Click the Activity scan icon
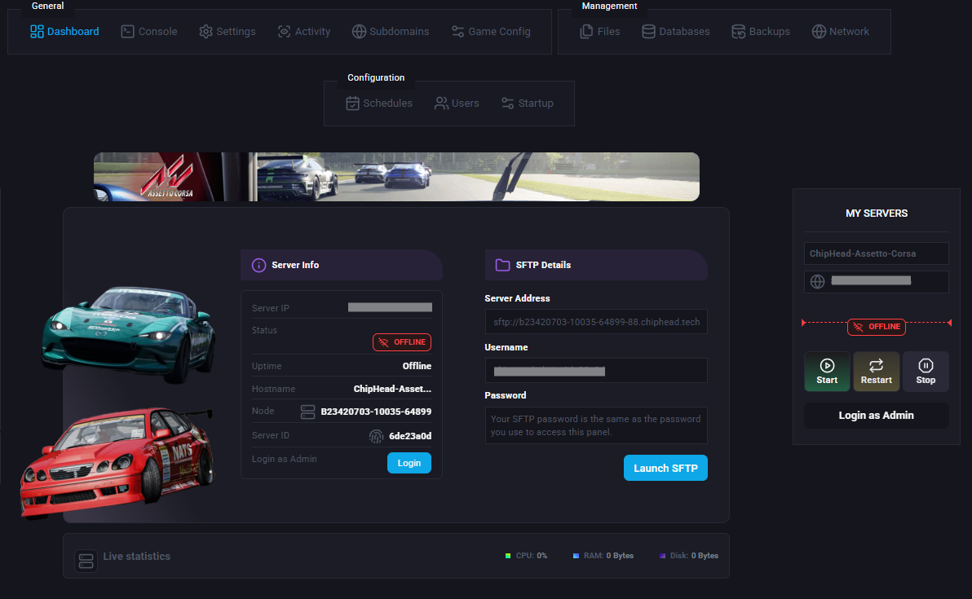 (284, 32)
